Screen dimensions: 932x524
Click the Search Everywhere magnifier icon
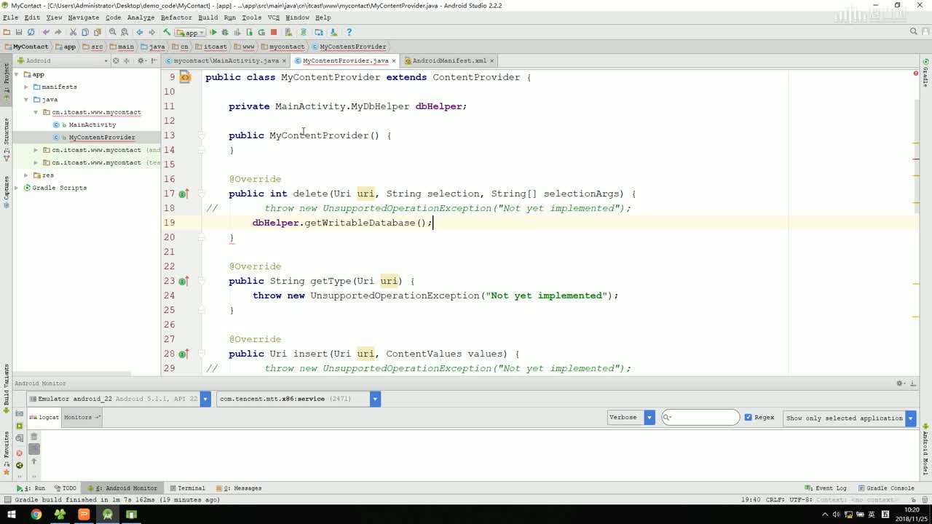click(914, 32)
